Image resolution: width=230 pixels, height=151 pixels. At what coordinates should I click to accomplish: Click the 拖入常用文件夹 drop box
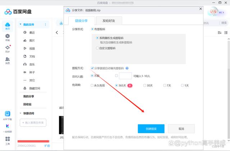(x=33, y=123)
